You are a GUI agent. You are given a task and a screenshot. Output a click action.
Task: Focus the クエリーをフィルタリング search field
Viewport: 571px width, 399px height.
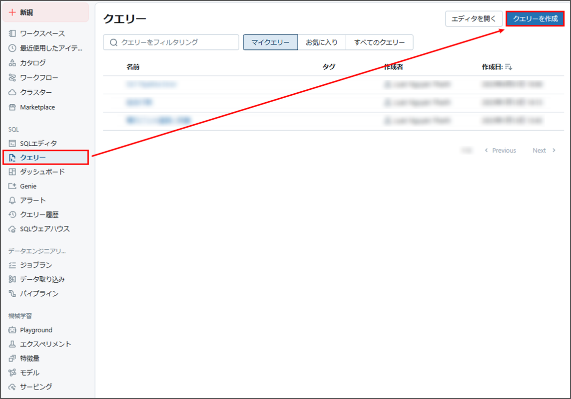tap(171, 42)
